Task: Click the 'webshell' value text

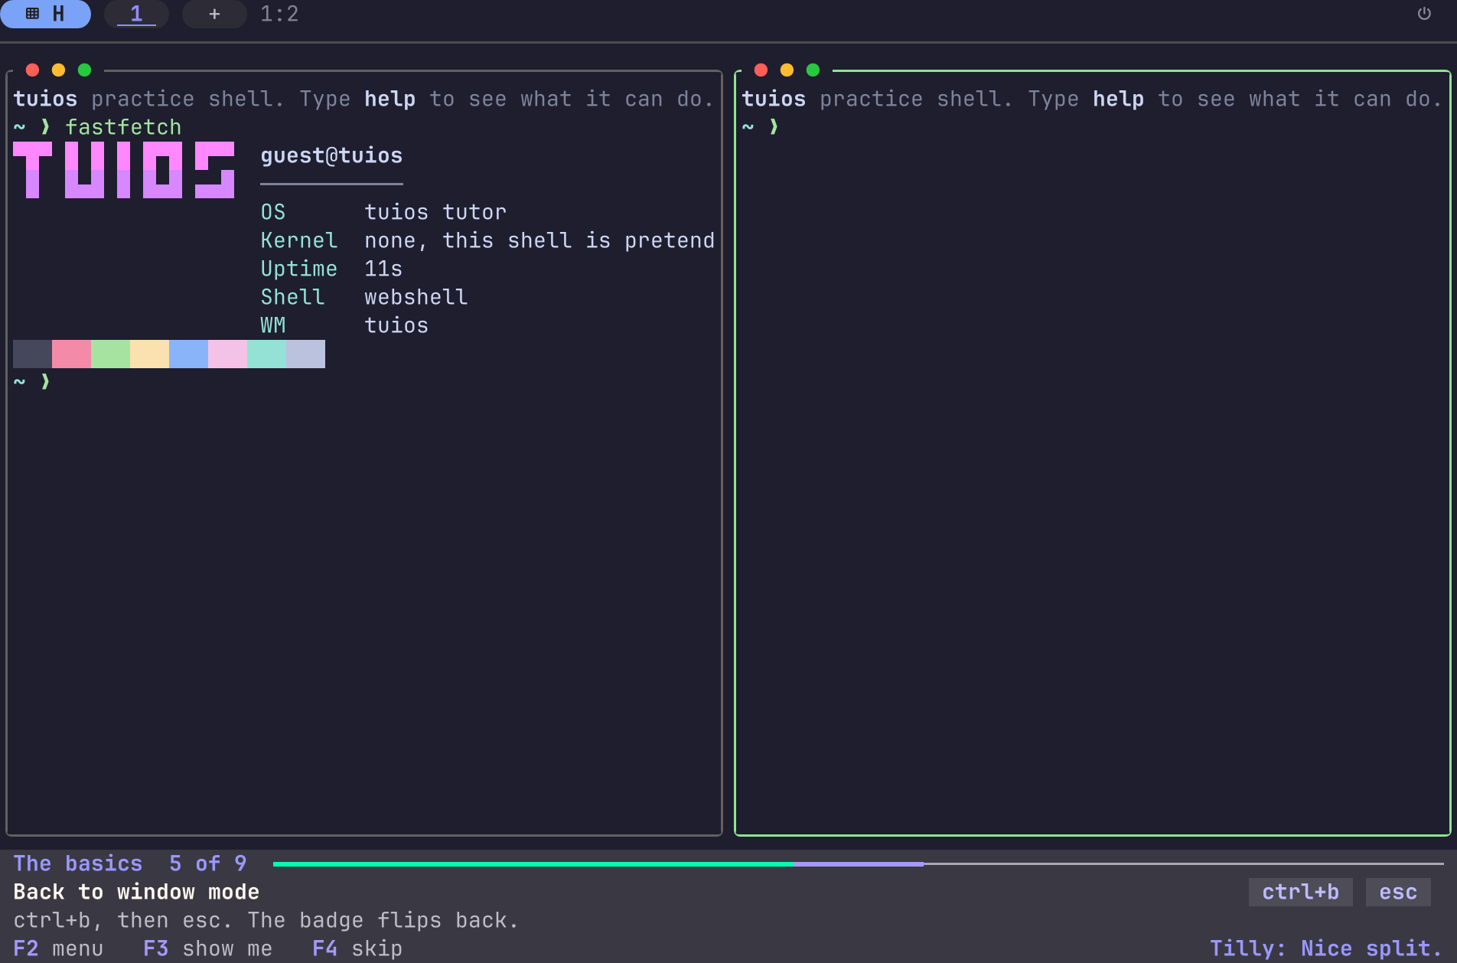Action: coord(416,297)
